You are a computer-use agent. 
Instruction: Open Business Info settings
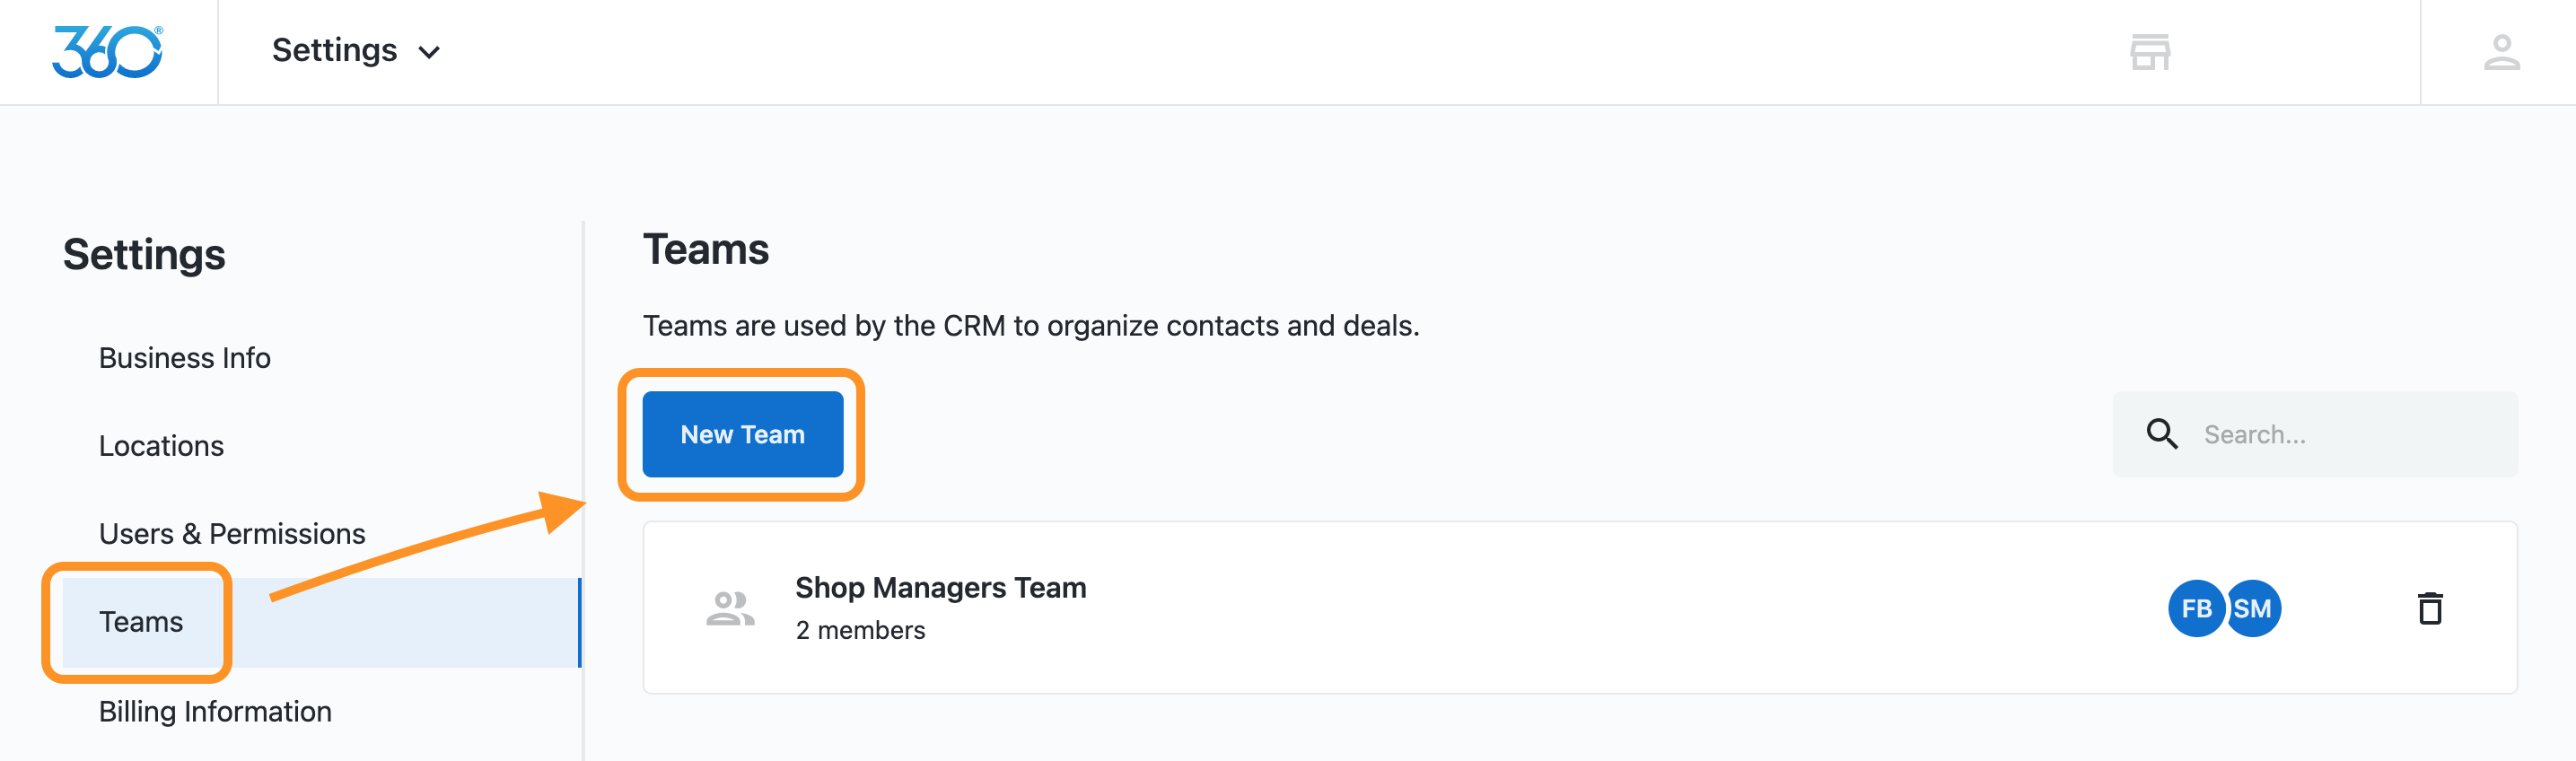click(185, 358)
